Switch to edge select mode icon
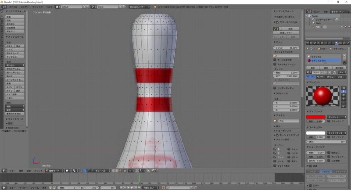 117,171
